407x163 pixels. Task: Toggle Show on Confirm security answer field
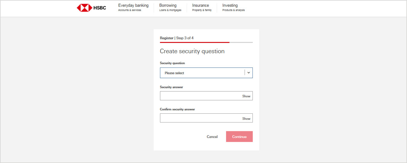click(246, 119)
